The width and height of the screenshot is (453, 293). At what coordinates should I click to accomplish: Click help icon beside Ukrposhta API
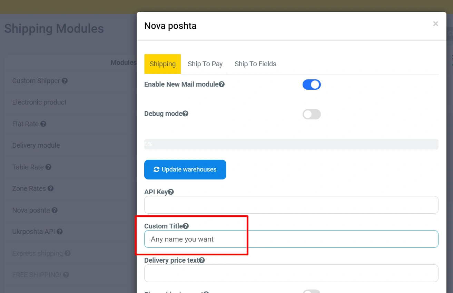point(60,232)
